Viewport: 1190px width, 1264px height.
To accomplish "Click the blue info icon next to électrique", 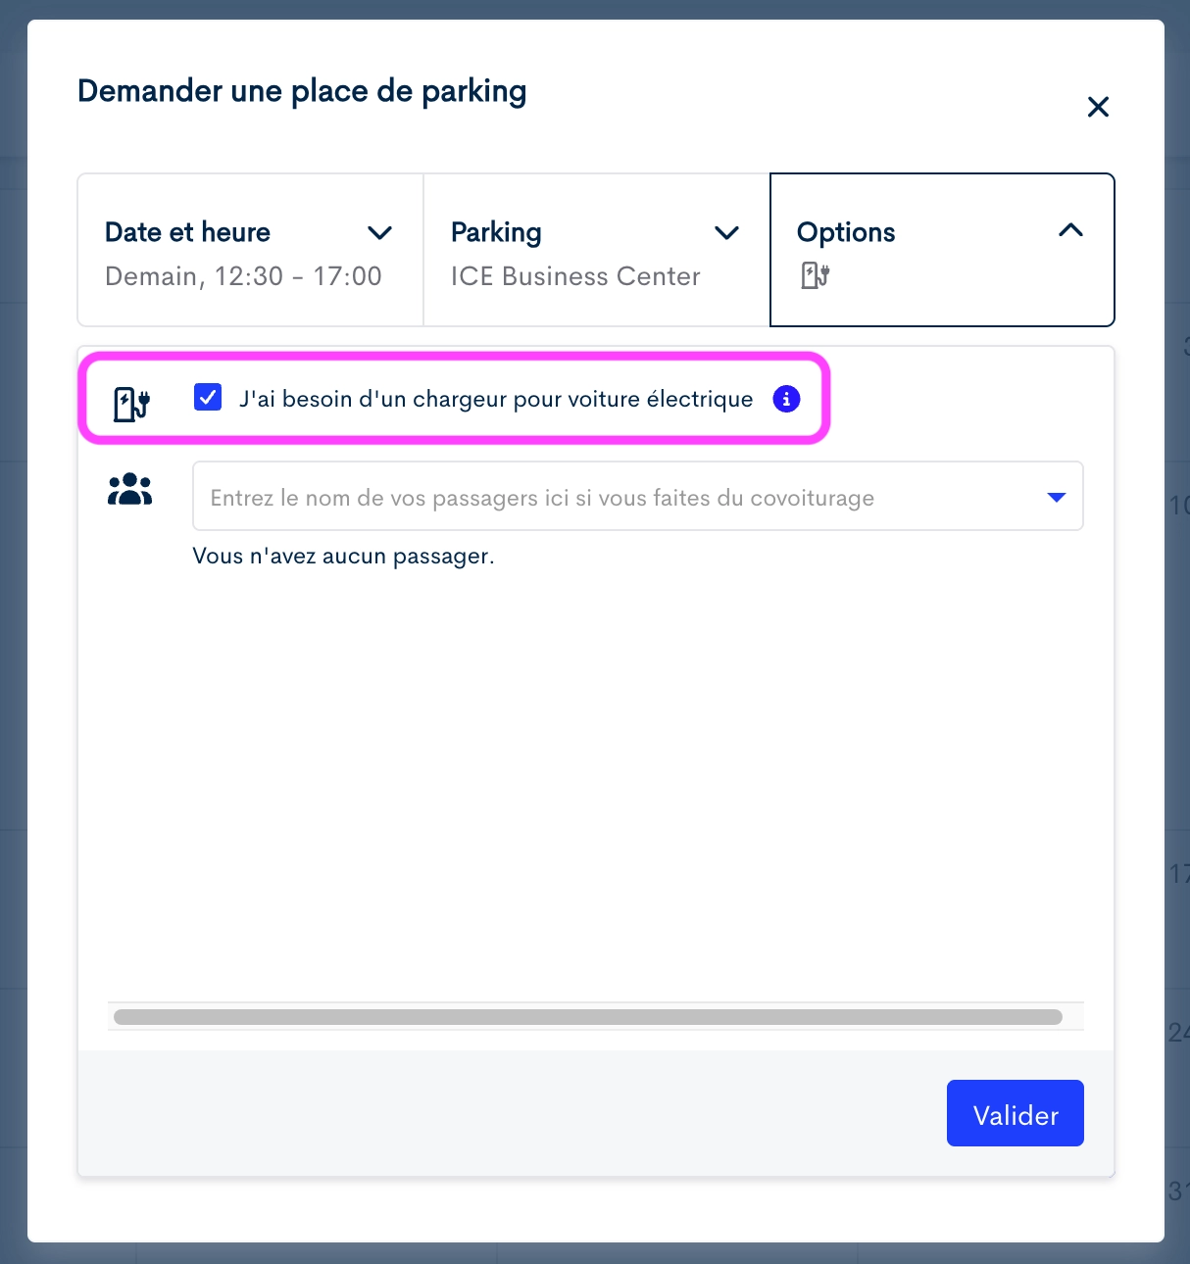I will [786, 399].
